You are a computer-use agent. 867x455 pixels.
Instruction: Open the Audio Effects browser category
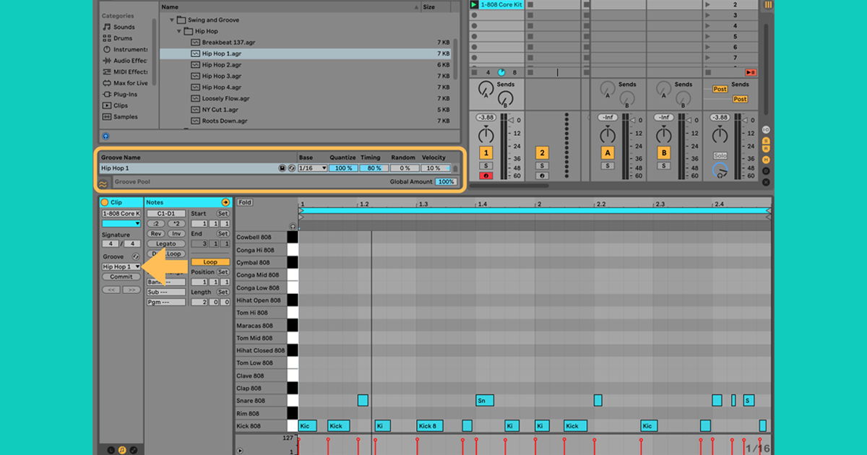[125, 61]
